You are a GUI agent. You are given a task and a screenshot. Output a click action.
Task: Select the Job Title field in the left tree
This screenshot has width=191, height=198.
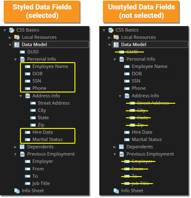[x=41, y=183]
